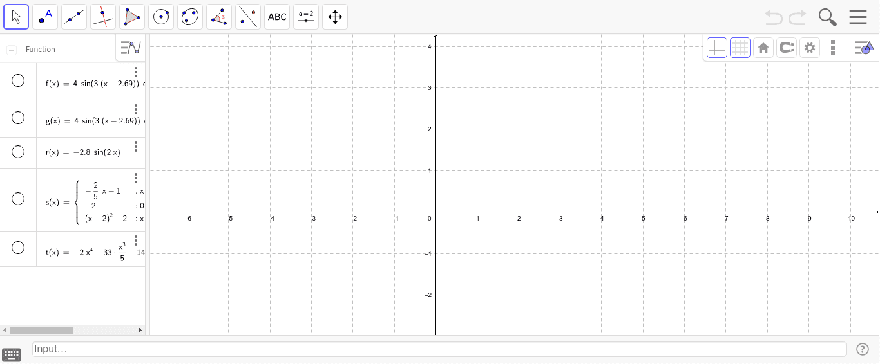
Task: Select the Move Graphics View tool
Action: click(x=335, y=17)
